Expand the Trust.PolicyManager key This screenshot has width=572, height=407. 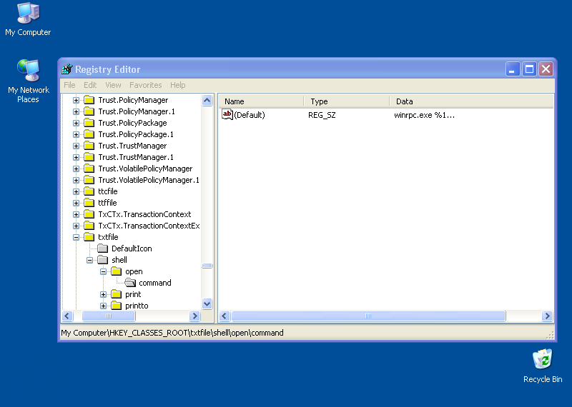(76, 100)
